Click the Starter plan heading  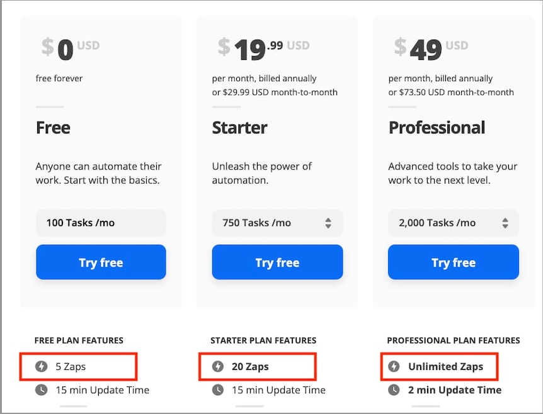point(239,128)
